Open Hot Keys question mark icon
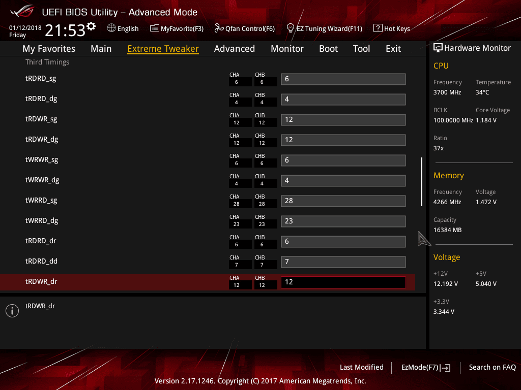 pos(378,28)
